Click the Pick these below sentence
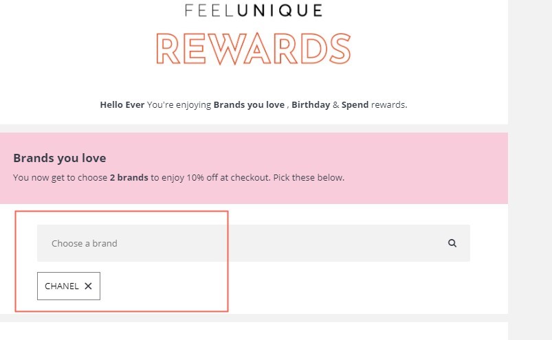Viewport: 552px width, 340px height. point(309,178)
